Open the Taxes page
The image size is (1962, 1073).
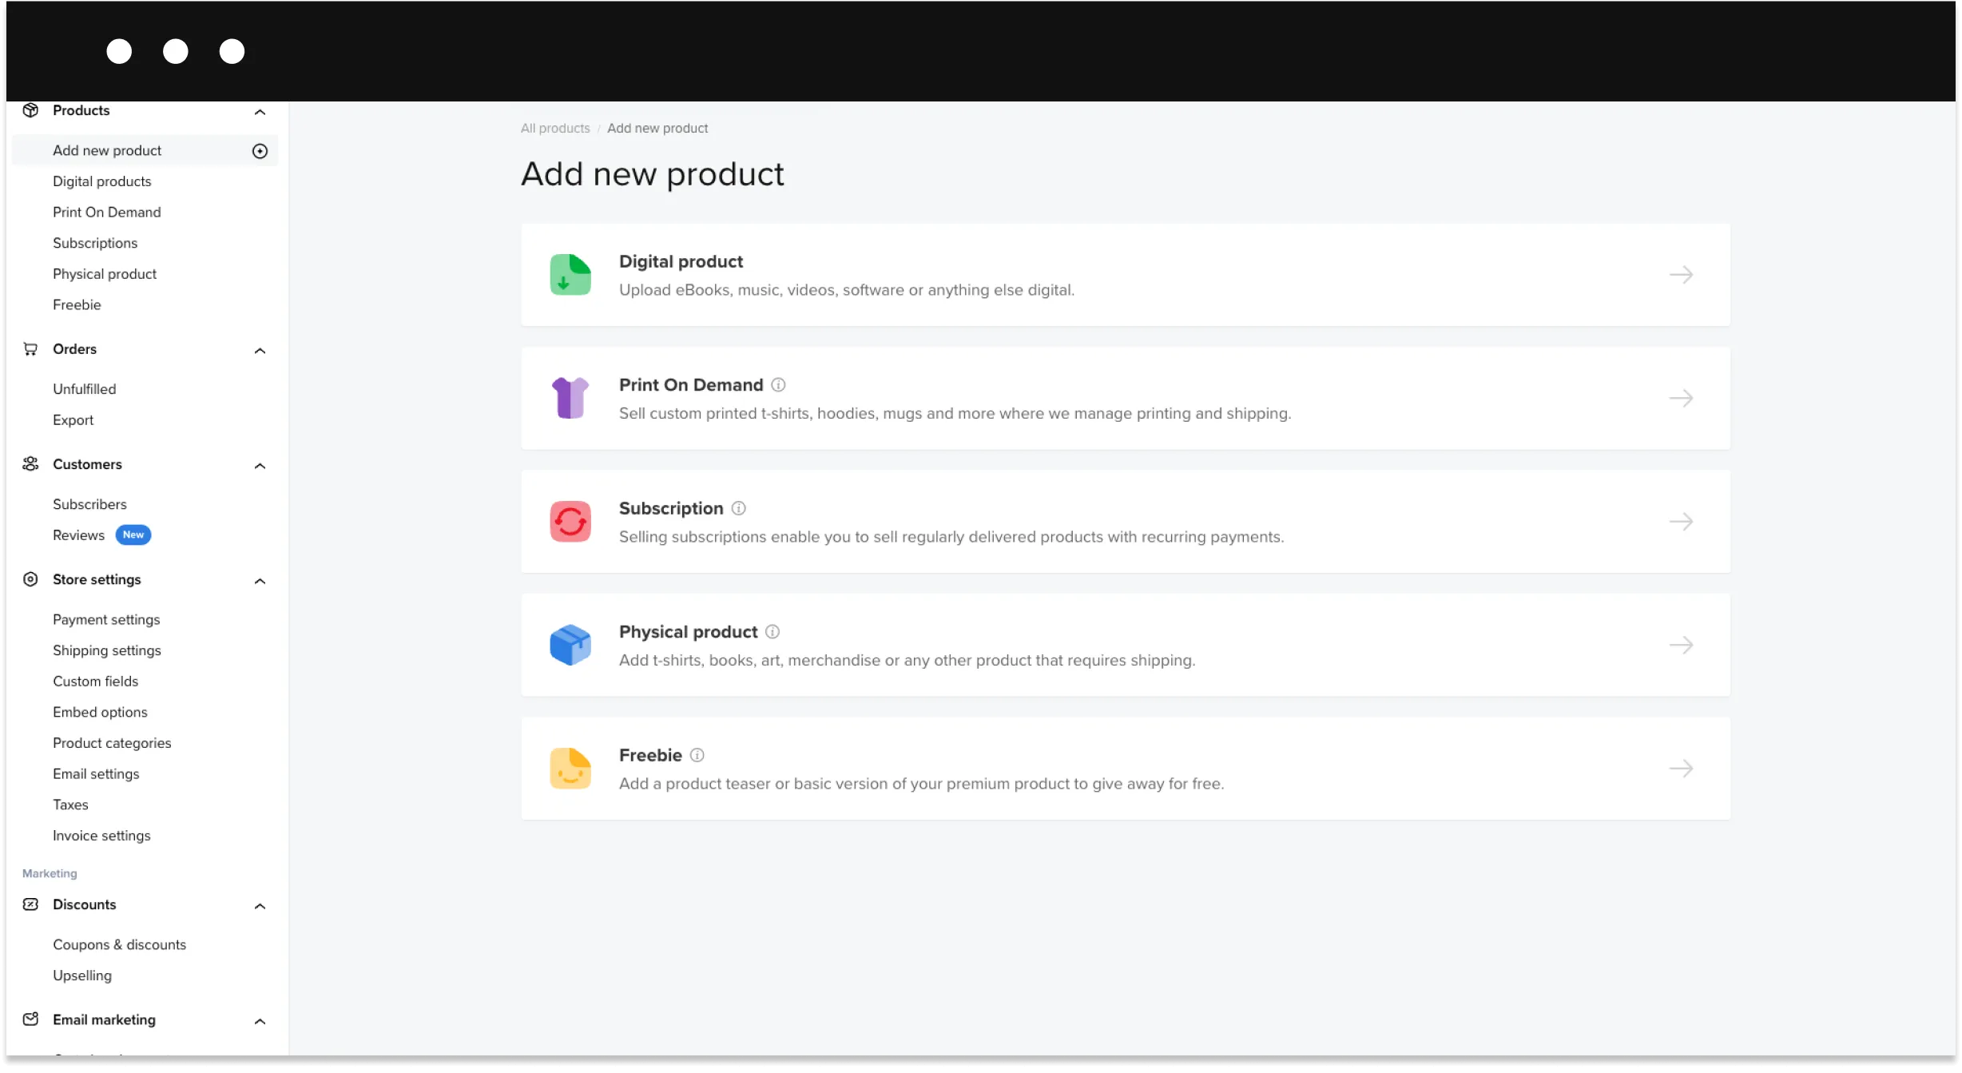click(x=70, y=805)
